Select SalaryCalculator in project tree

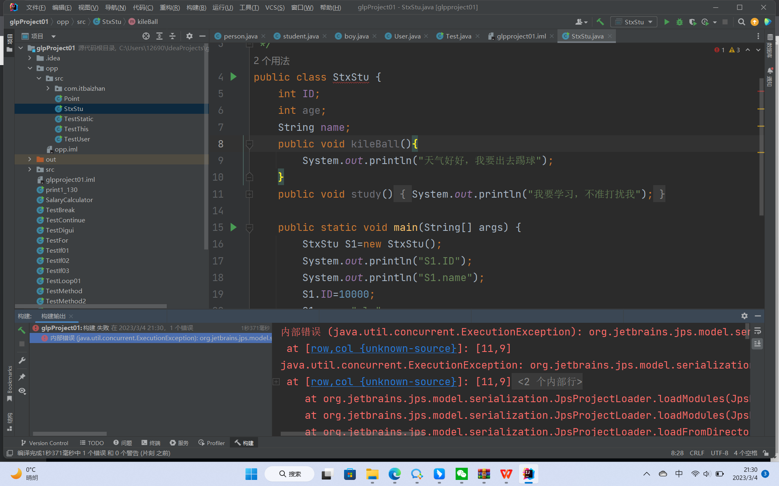69,200
